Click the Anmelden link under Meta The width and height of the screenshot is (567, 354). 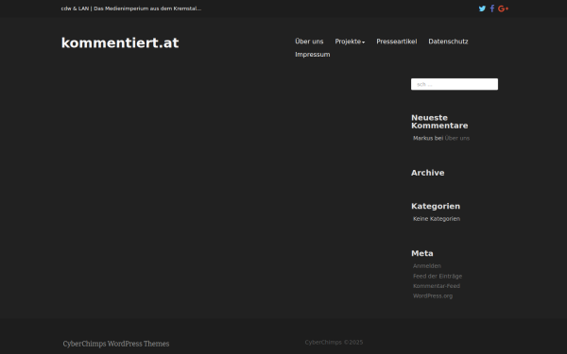(427, 266)
